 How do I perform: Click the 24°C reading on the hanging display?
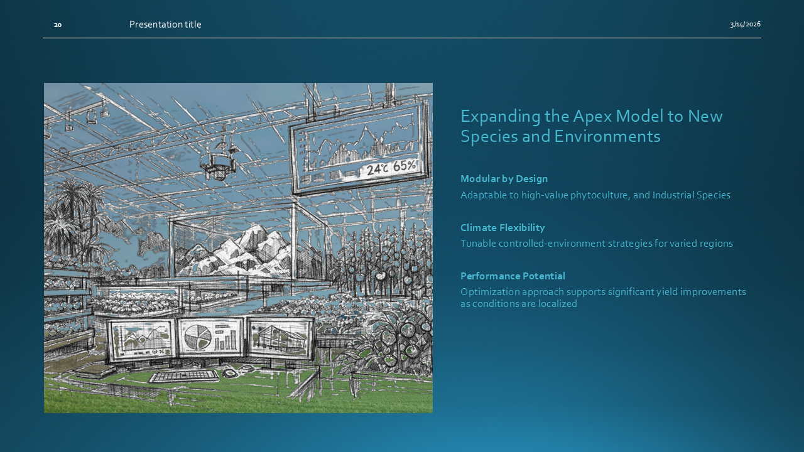pos(379,169)
